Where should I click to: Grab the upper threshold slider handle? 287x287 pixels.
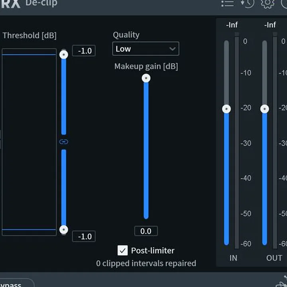click(64, 55)
